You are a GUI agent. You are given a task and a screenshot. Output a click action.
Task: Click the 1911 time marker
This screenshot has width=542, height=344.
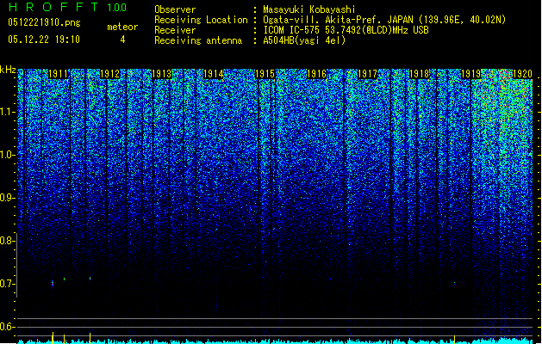[x=58, y=74]
